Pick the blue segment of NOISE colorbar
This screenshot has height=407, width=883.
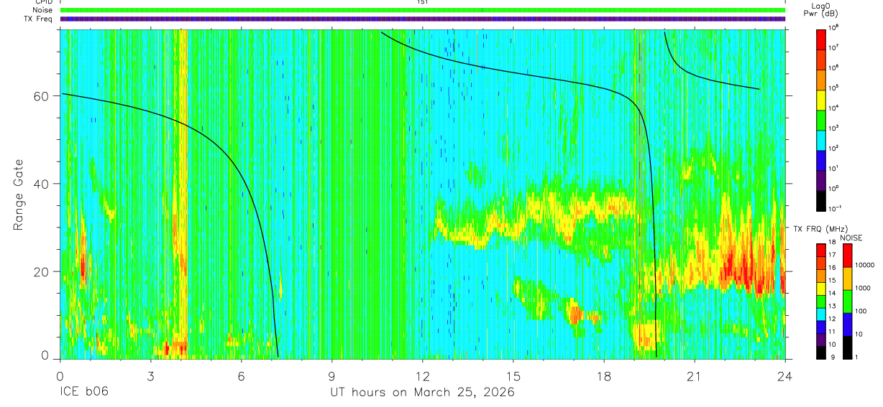[847, 324]
